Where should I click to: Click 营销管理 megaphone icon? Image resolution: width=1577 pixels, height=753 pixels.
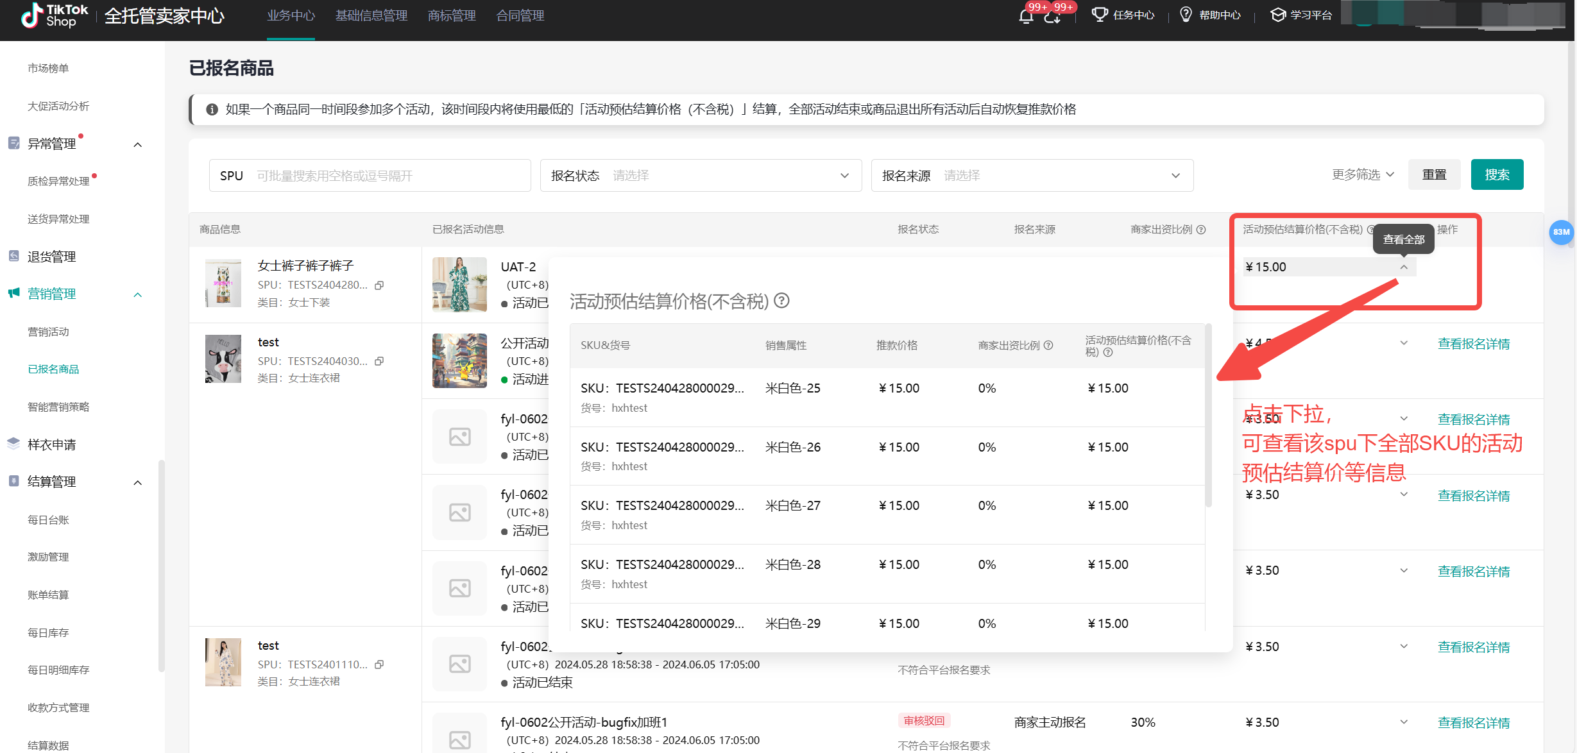point(13,293)
